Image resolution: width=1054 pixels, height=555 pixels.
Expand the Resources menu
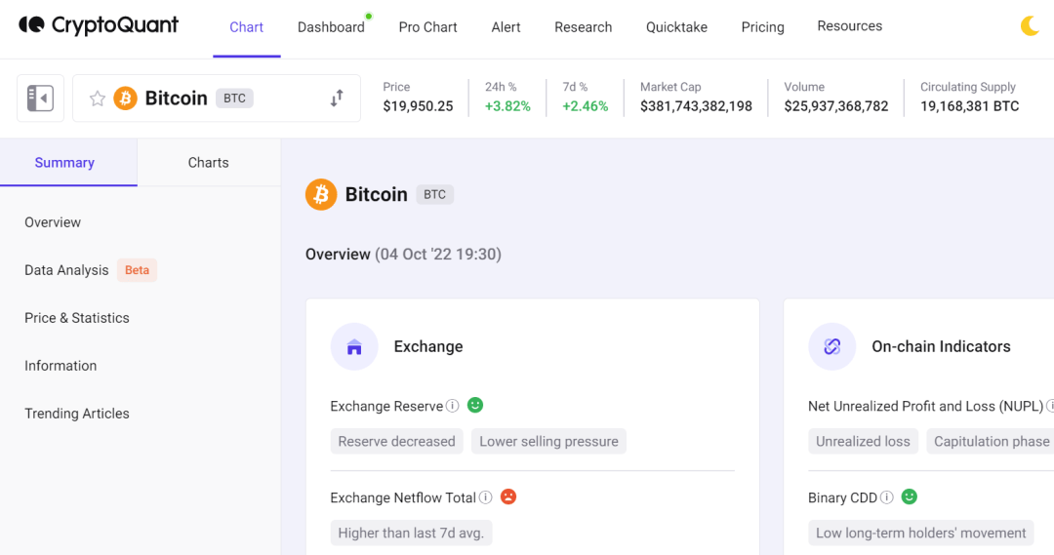849,26
